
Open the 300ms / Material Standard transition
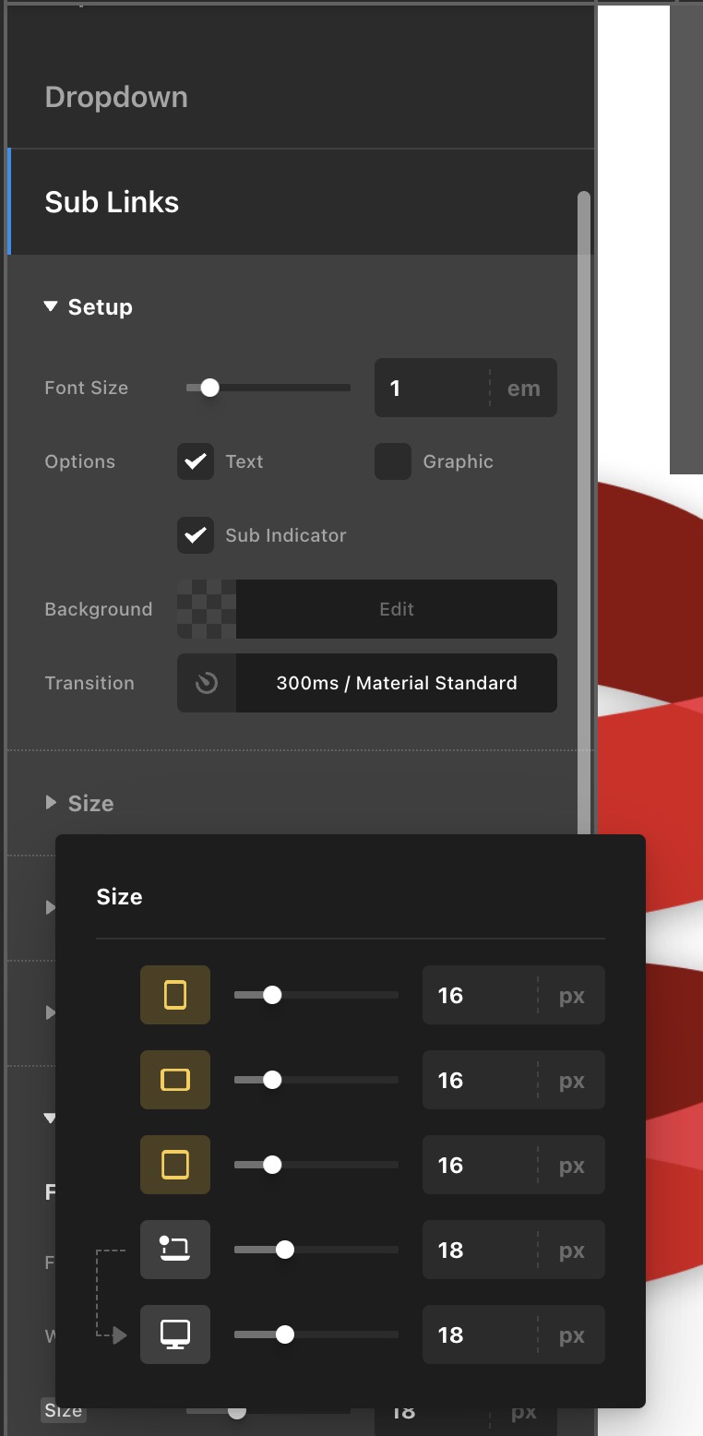(x=397, y=683)
